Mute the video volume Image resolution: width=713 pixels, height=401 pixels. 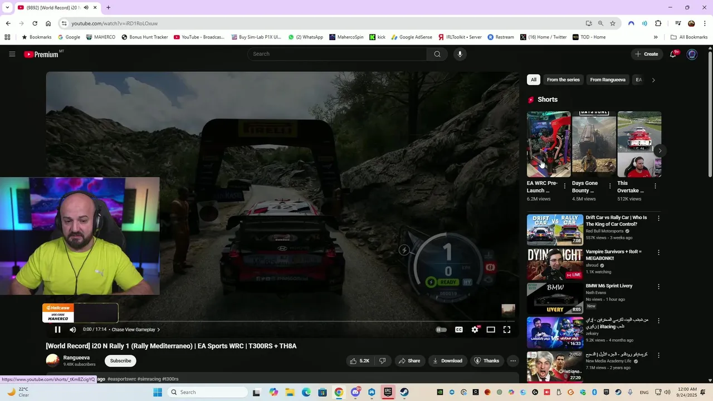(72, 330)
